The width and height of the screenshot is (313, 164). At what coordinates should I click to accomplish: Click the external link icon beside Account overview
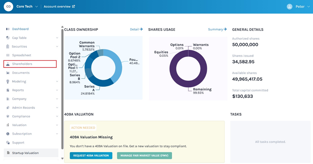coord(74,7)
